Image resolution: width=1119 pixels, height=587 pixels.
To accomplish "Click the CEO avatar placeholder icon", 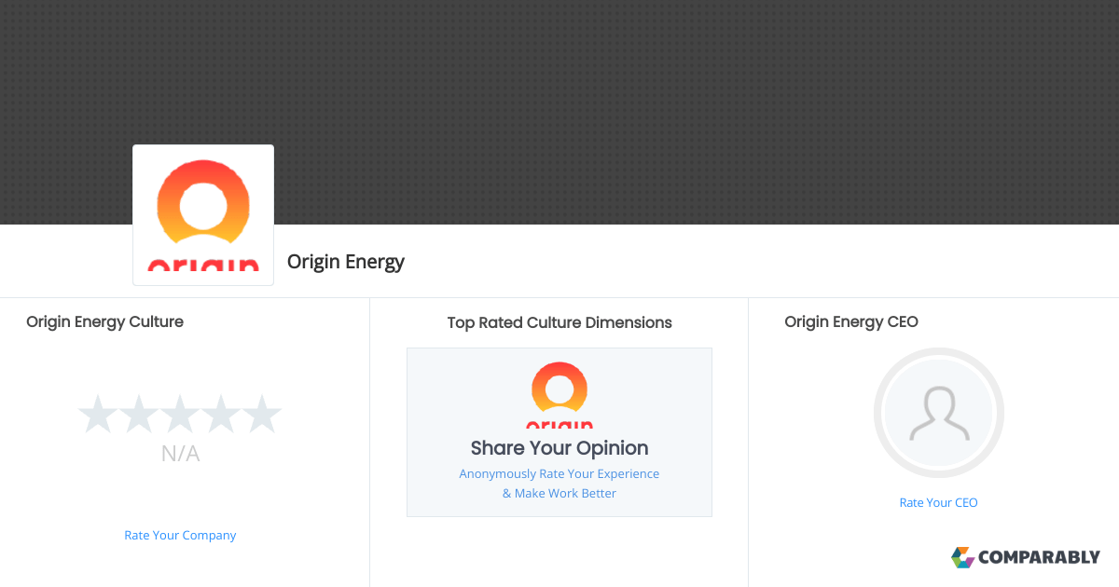I will click(x=939, y=413).
